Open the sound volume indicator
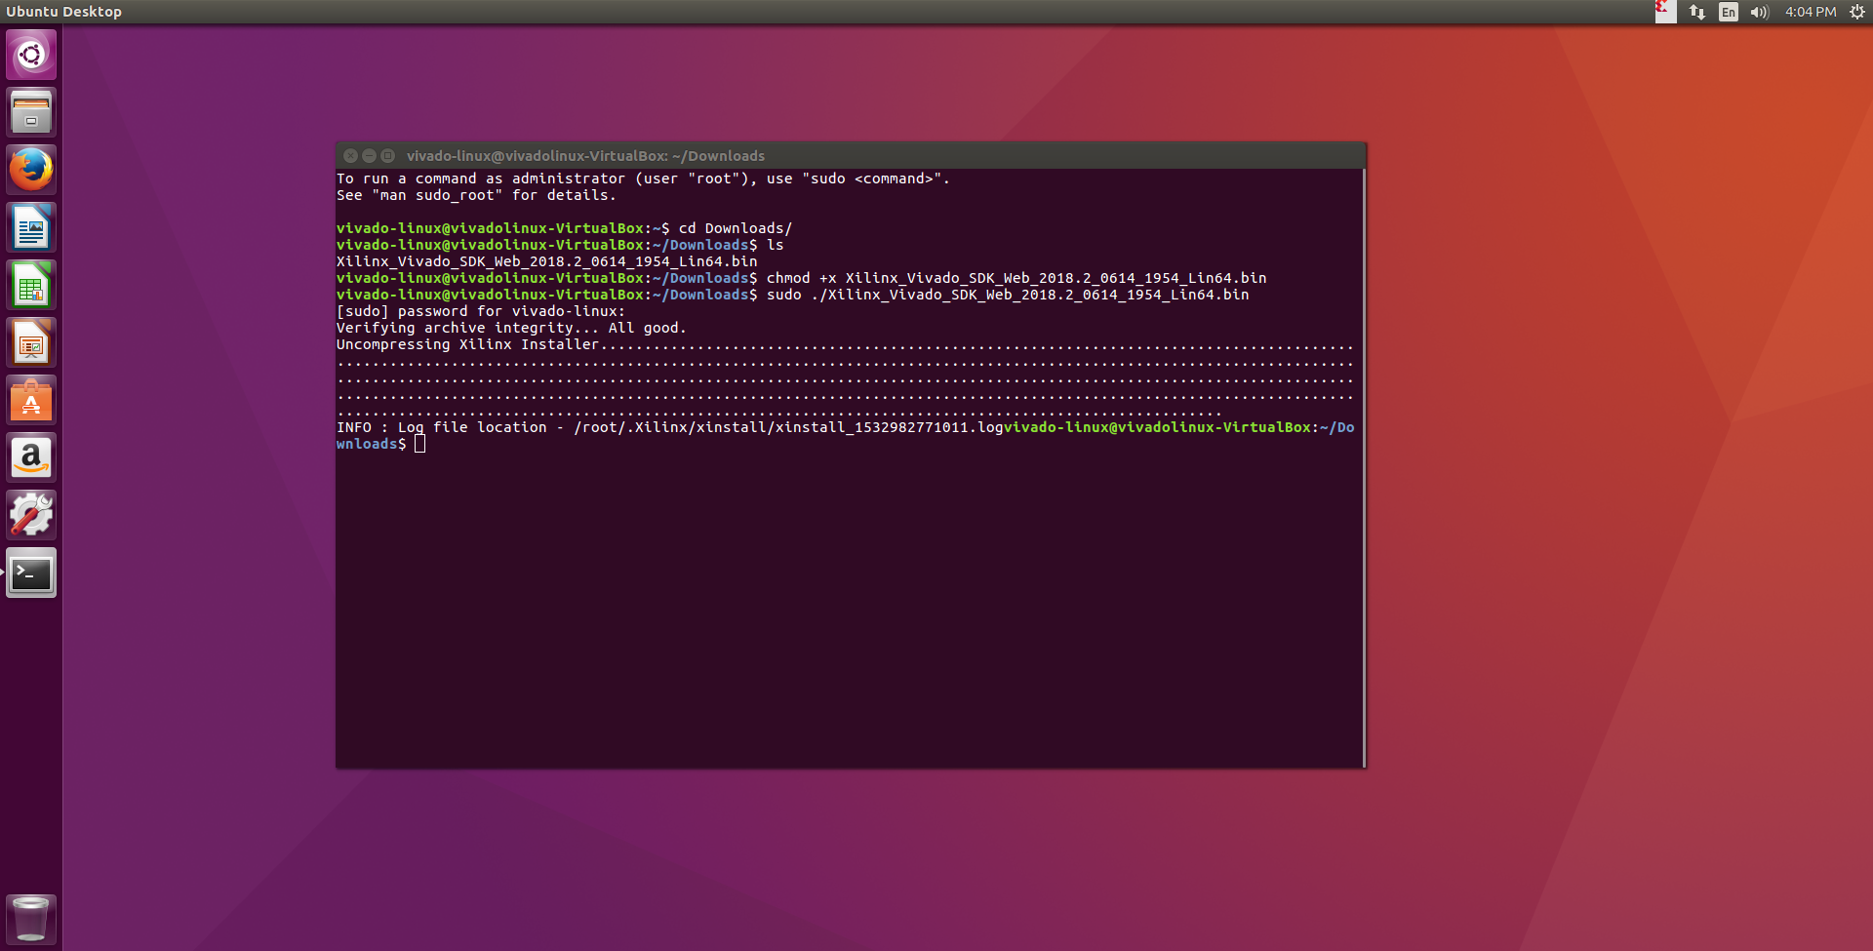 point(1760,12)
